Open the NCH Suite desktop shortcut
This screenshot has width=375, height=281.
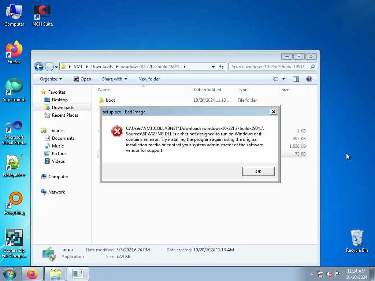(x=42, y=15)
